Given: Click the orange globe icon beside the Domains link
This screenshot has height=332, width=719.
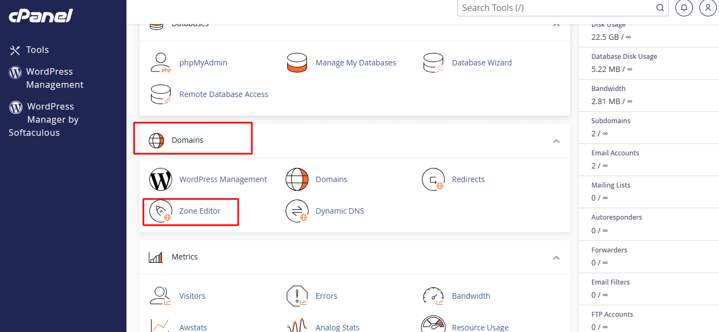Looking at the screenshot, I should click(x=297, y=179).
